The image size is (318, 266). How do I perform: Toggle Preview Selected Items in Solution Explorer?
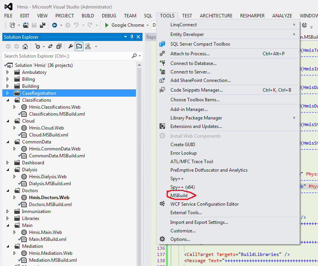(79, 46)
